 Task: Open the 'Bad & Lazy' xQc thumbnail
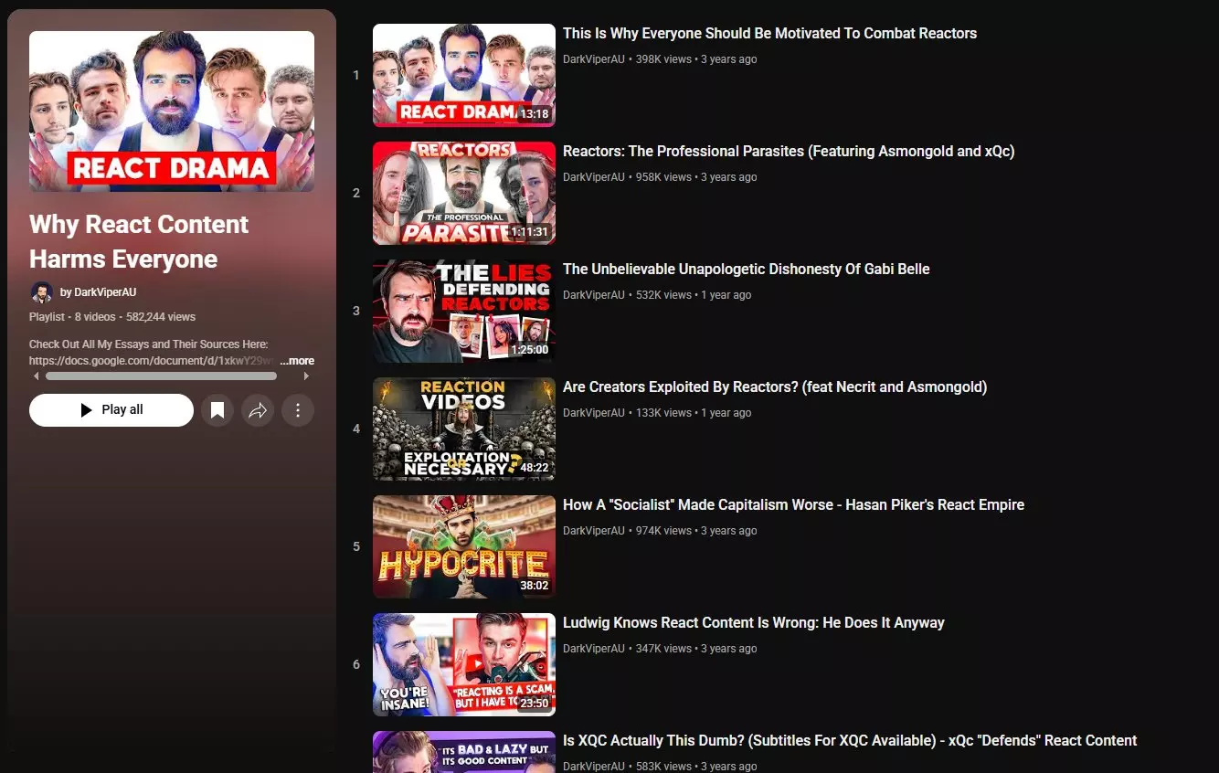tap(464, 752)
